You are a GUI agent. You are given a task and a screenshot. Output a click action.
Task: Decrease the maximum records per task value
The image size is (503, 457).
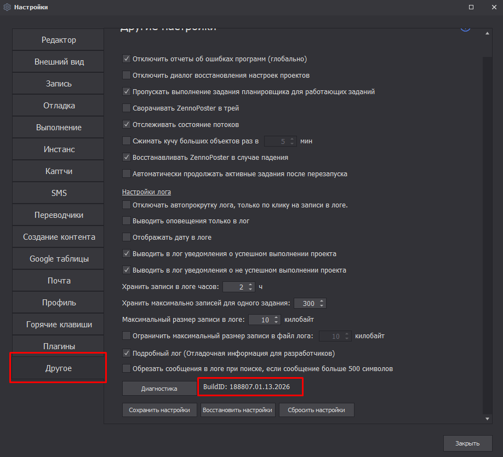point(322,306)
